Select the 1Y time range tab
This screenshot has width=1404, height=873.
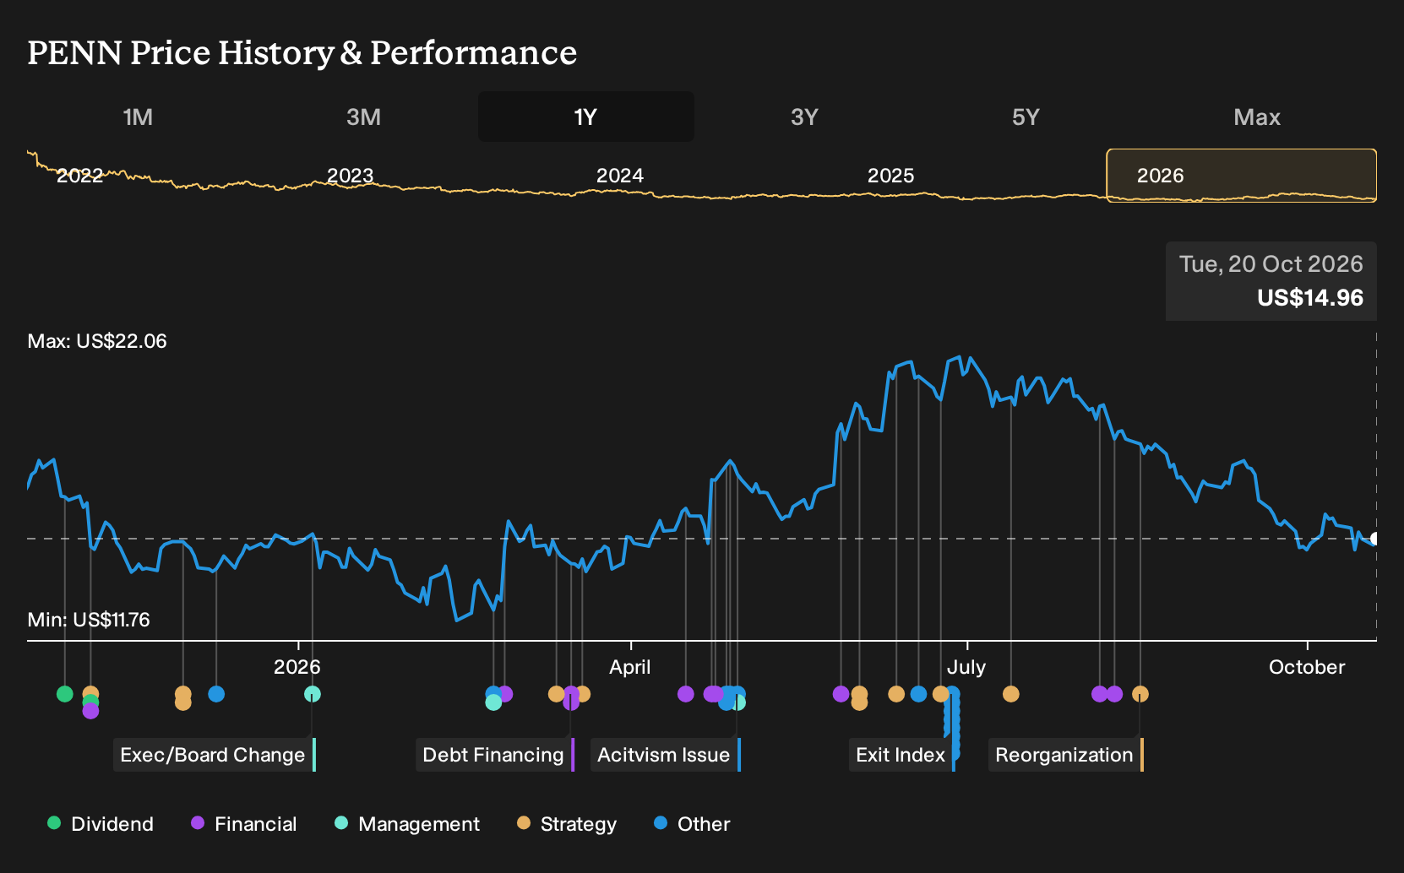(586, 117)
